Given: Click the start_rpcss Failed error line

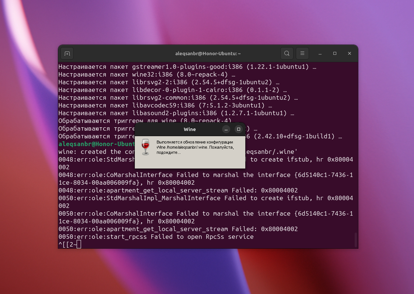Looking at the screenshot, I should (x=156, y=237).
